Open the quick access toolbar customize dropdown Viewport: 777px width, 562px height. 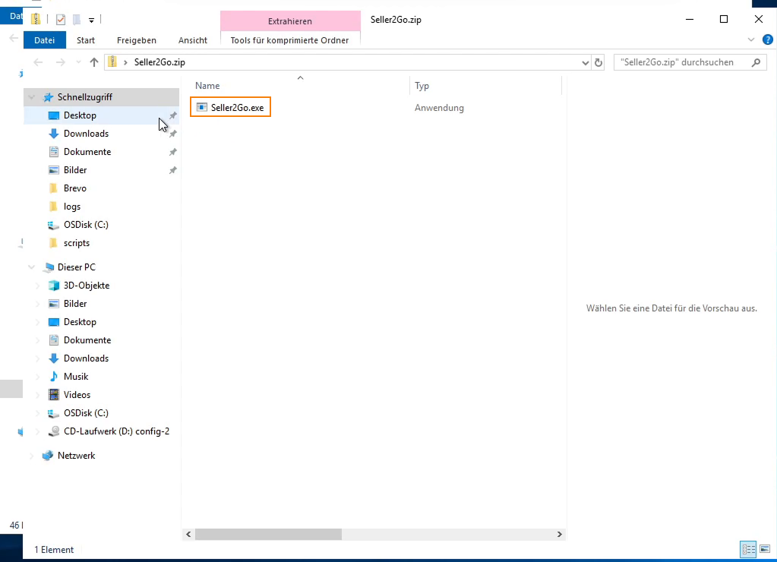tap(91, 21)
